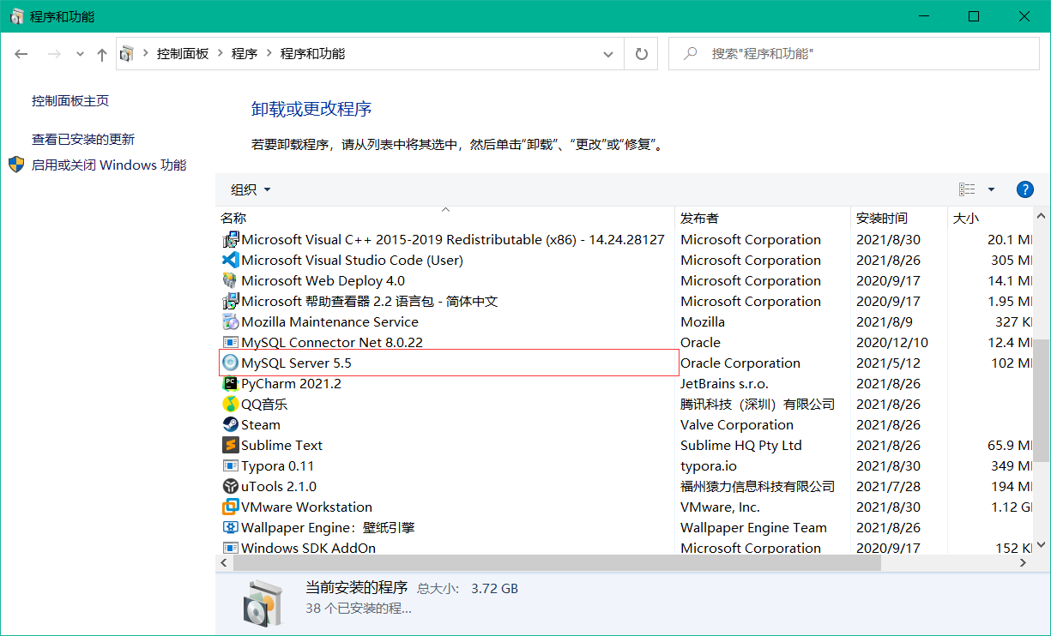Open the 组织 dropdown menu
Viewport: 1051px width, 636px height.
(x=251, y=189)
